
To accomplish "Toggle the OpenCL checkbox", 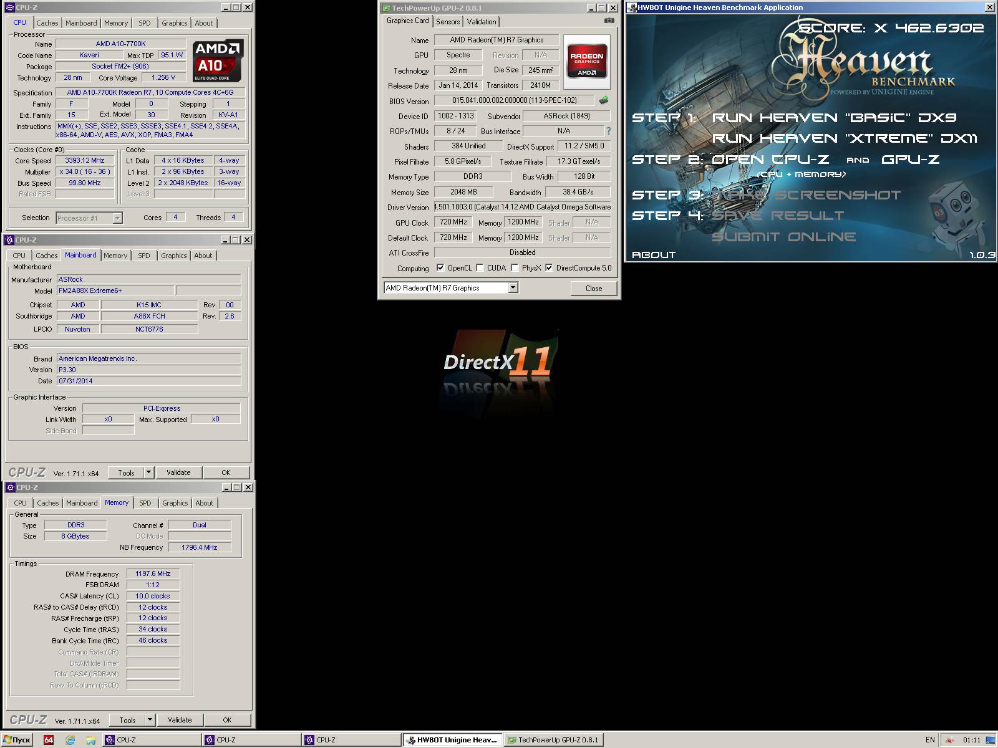I will click(440, 268).
